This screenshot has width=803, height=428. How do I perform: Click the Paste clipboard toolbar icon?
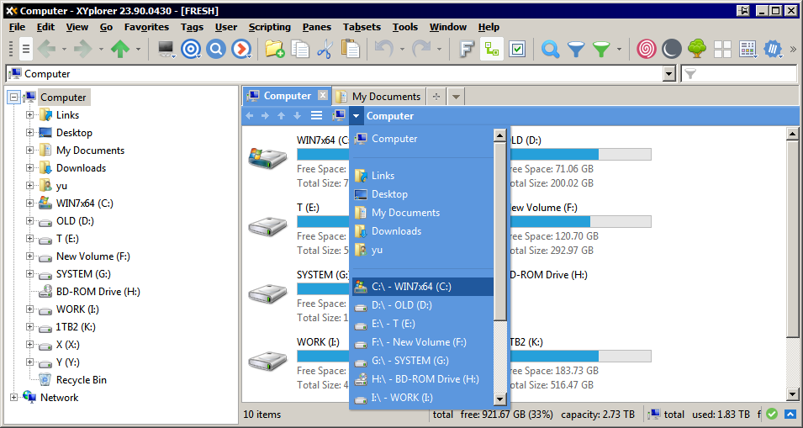point(351,49)
